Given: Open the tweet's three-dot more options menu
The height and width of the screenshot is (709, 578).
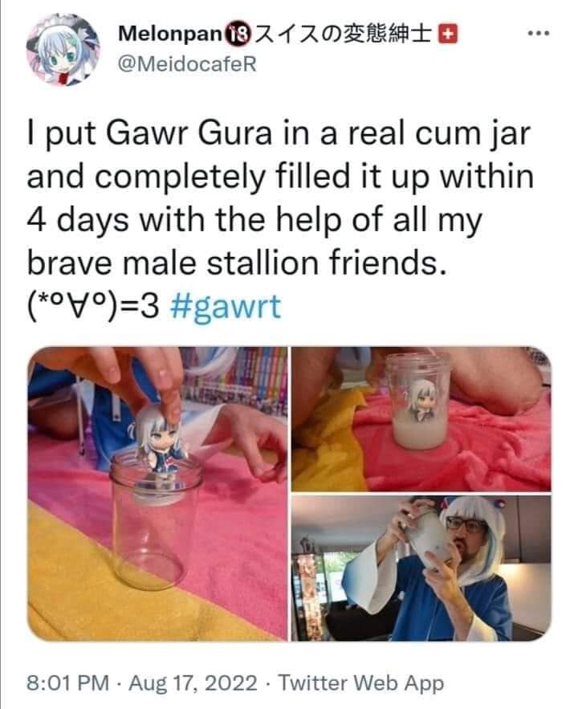Looking at the screenshot, I should pos(539,34).
